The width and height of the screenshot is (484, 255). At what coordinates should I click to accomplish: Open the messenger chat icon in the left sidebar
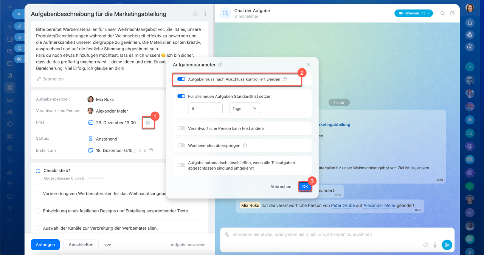[x=10, y=51]
